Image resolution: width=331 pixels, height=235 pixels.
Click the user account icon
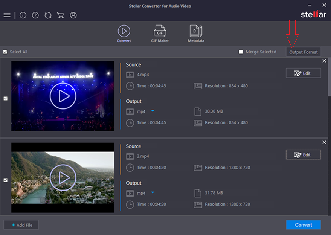point(73,15)
